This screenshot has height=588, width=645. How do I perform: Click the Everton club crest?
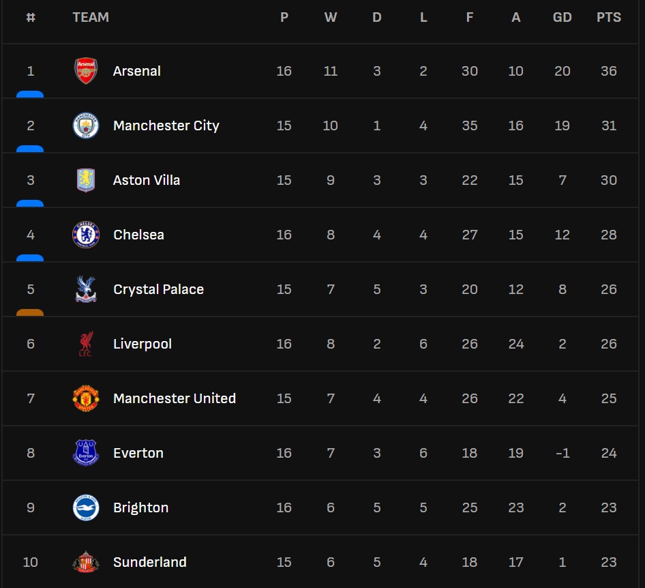click(x=86, y=453)
